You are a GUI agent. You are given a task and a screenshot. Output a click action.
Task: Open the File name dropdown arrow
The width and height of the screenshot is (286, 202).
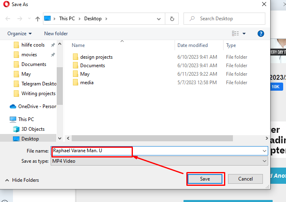click(264, 151)
